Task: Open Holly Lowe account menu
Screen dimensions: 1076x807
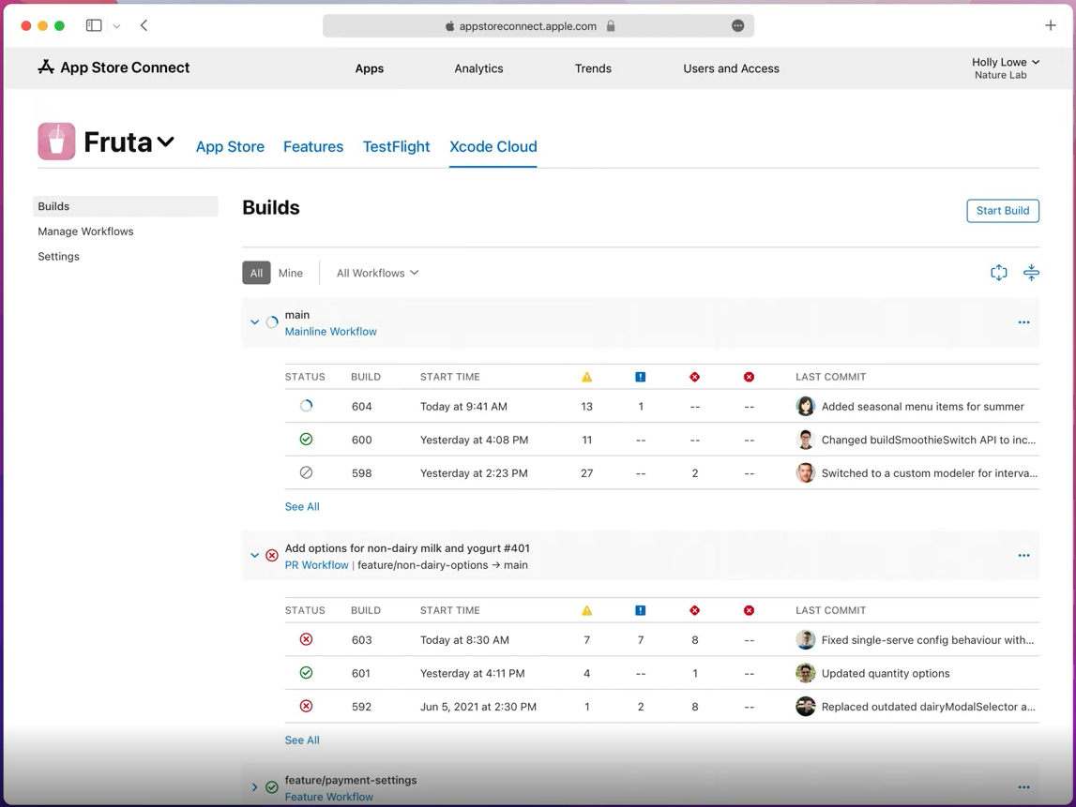Action: point(1005,67)
